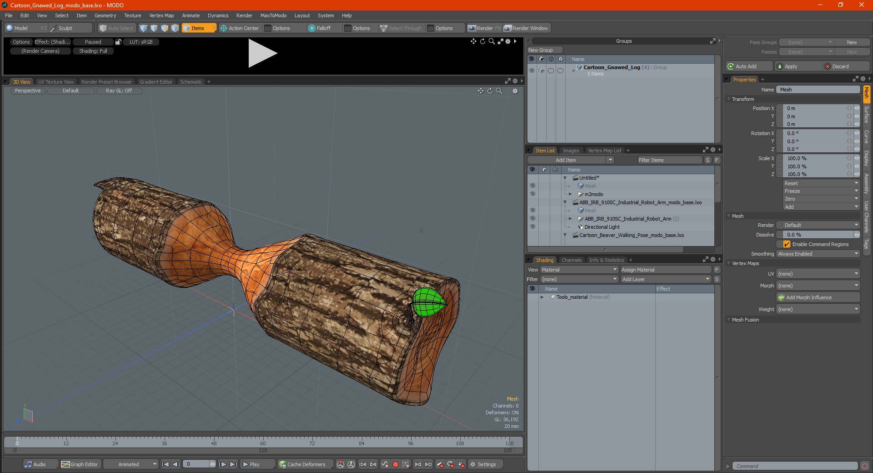The width and height of the screenshot is (873, 473).
Task: Open Add Layer dropdown
Action: click(666, 279)
